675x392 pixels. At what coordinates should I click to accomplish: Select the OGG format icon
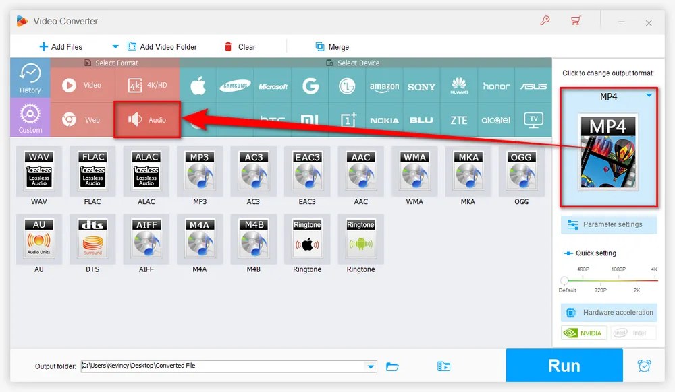tap(521, 171)
